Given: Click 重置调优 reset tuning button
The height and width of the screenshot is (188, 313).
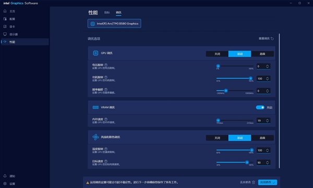Looking at the screenshot, I should click(266, 38).
